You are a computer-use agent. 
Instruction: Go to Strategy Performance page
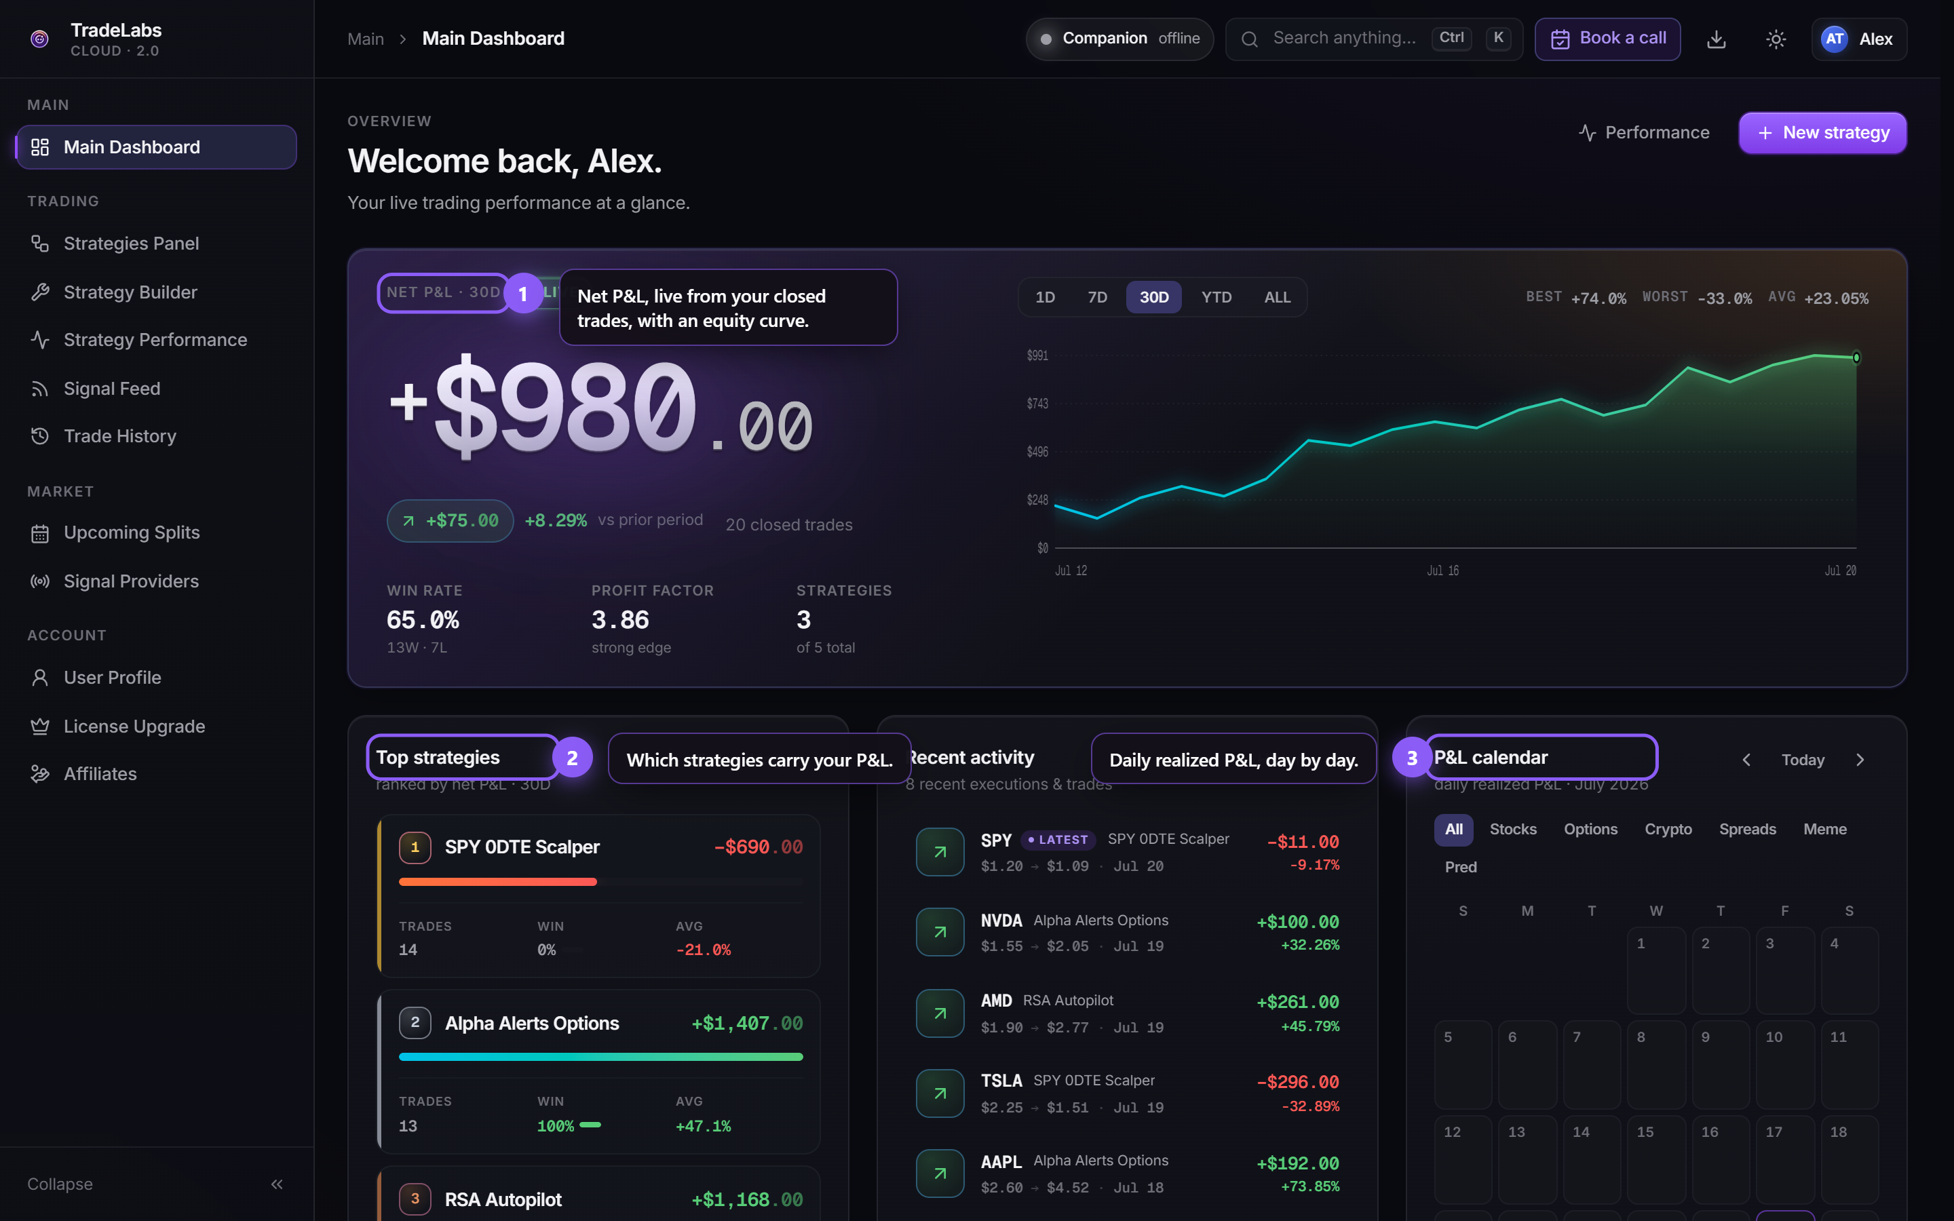pyautogui.click(x=156, y=340)
